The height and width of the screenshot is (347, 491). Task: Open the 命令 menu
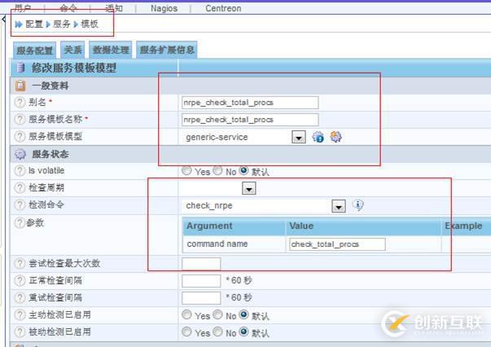[x=68, y=8]
